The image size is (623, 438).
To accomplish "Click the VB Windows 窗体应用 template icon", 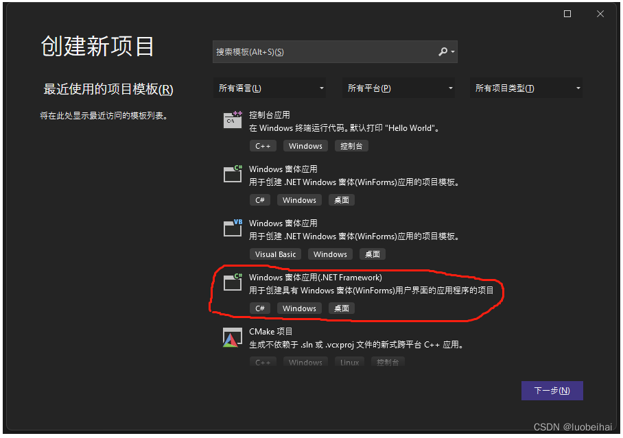I will coord(232,228).
